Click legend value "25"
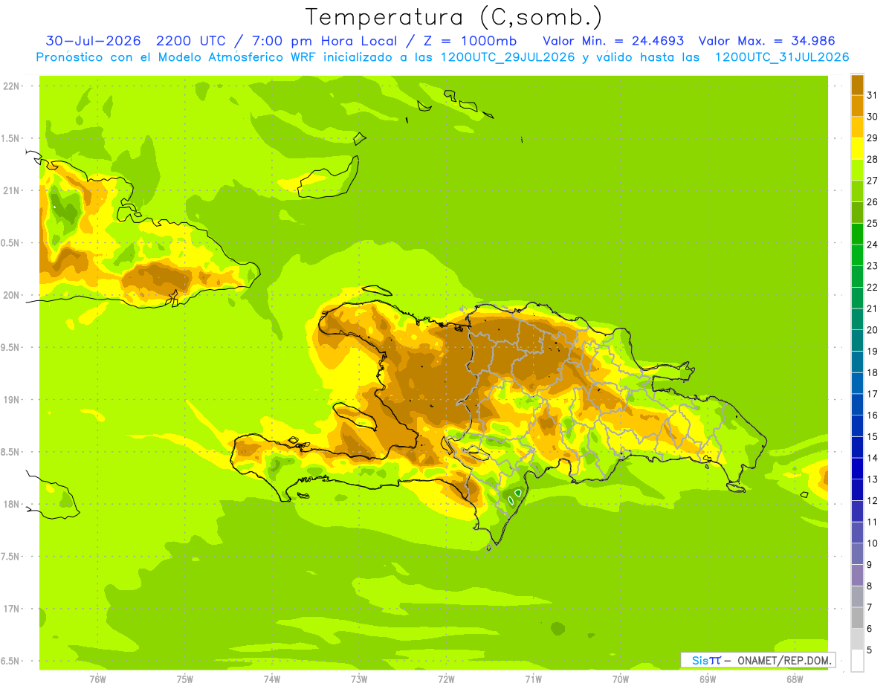The width and height of the screenshot is (892, 689). click(873, 223)
